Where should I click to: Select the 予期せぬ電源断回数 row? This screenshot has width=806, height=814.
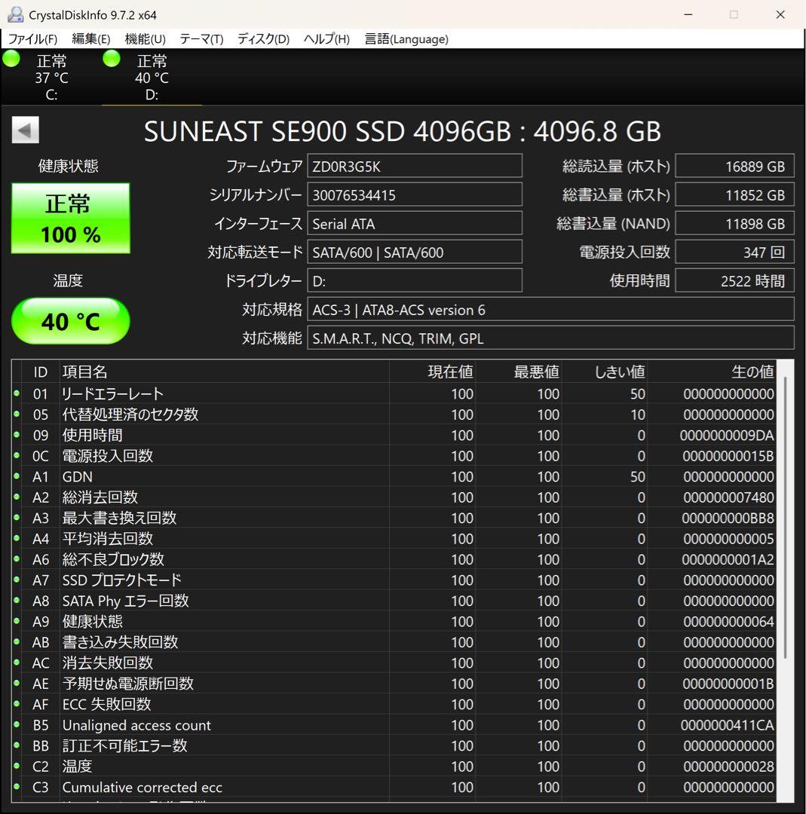click(394, 683)
